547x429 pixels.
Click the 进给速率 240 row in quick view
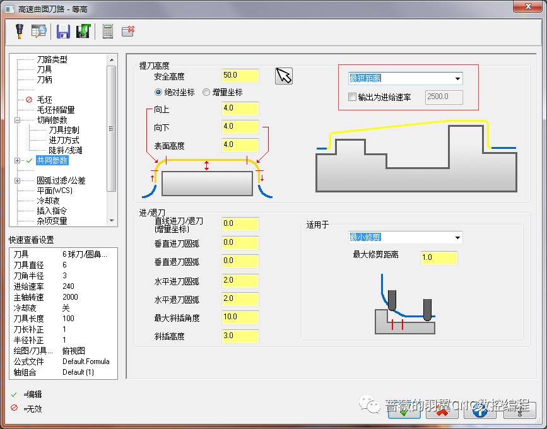coord(64,286)
